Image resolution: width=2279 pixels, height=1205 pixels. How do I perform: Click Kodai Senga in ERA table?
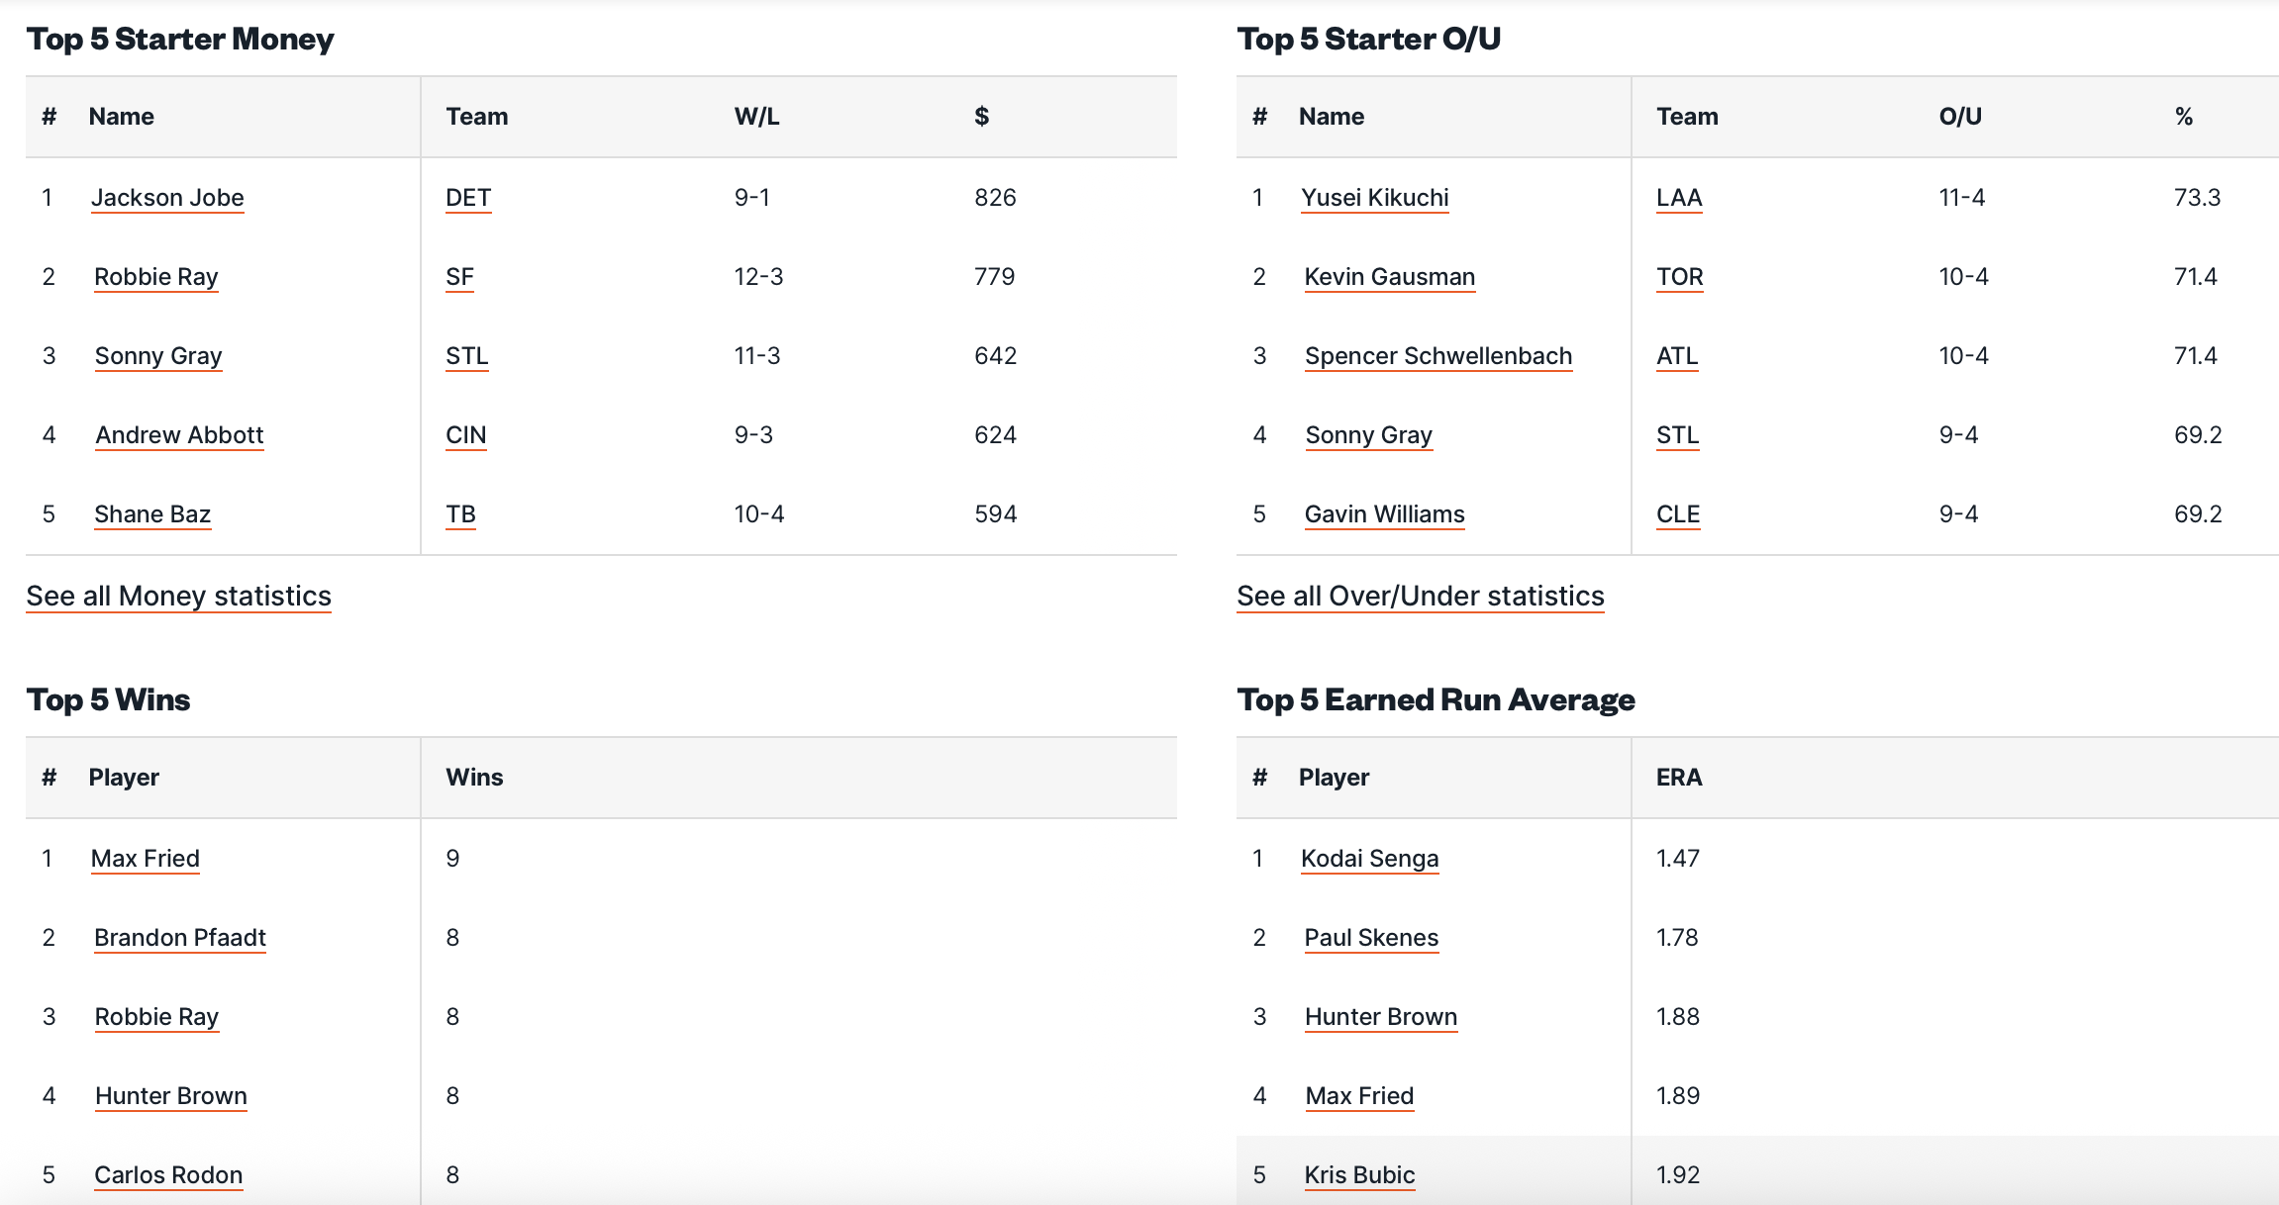tap(1369, 859)
